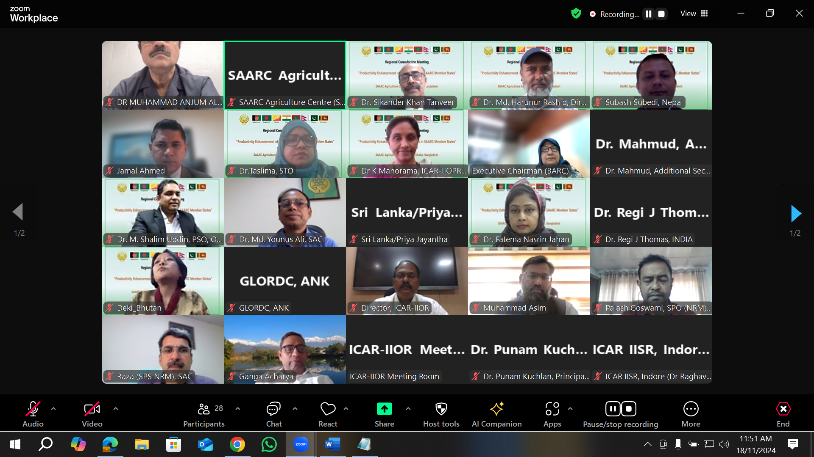Go to next gallery page arrow
The height and width of the screenshot is (457, 814).
(796, 214)
